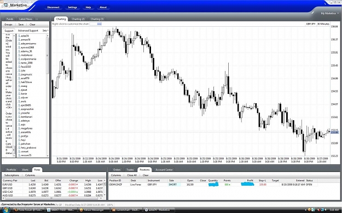Click the Live Forex desk cell
Image resolution: width=342 pixels, height=213 pixels.
[x=136, y=185]
